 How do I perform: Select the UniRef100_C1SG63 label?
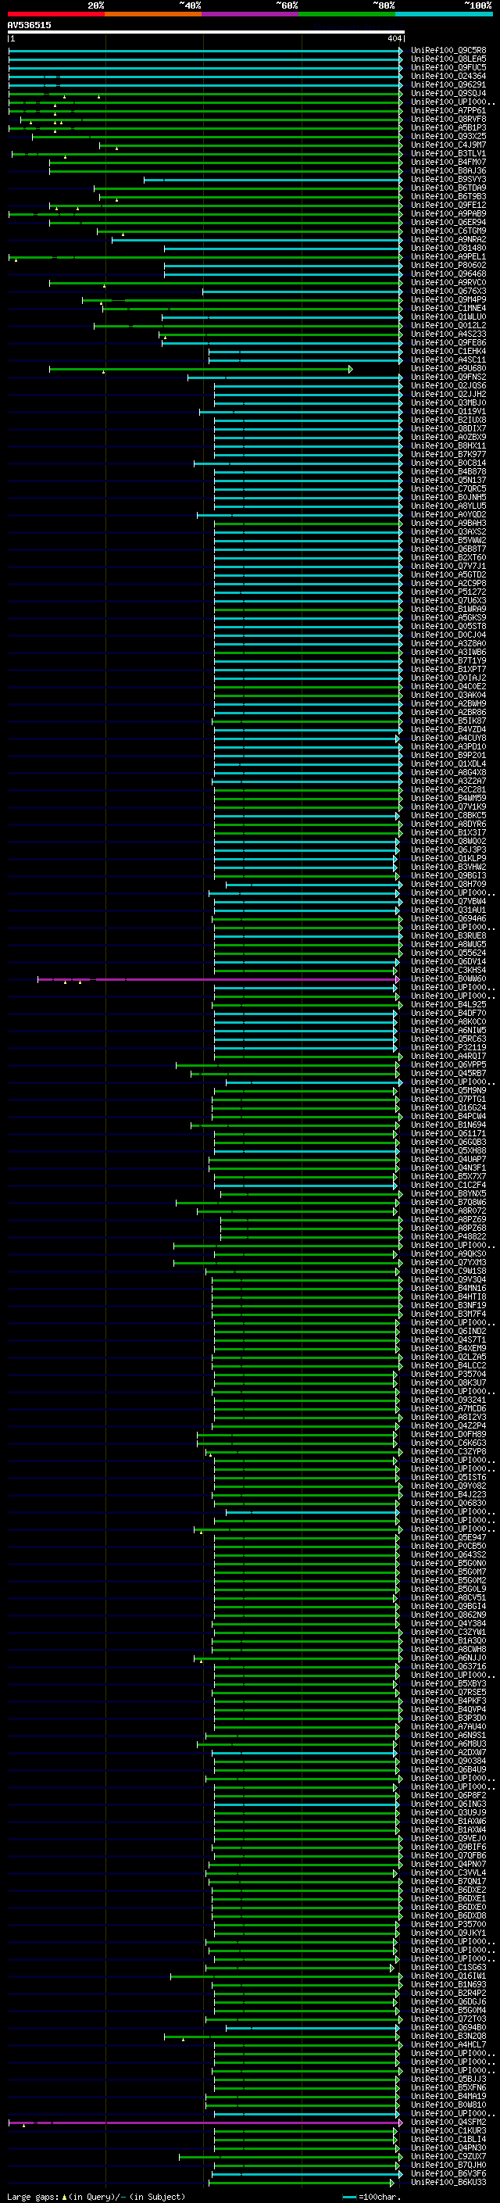coord(448,1967)
